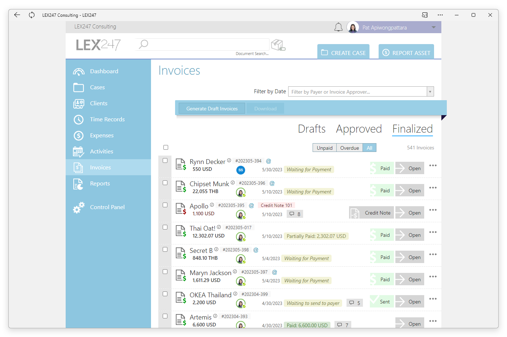Expand the payer or approver filter dropdown
Screen dimensions: 507x337
(x=430, y=92)
